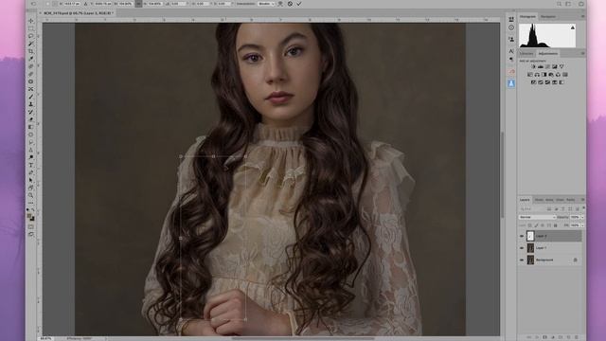Viewport: 606px width, 341px height.
Task: Click the Screen Mode icon
Action: pos(31,235)
